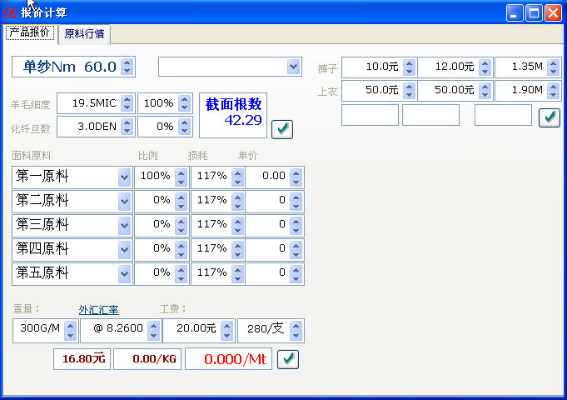Adjust 第五原料 unit price spinner
The height and width of the screenshot is (400, 567).
[296, 274]
